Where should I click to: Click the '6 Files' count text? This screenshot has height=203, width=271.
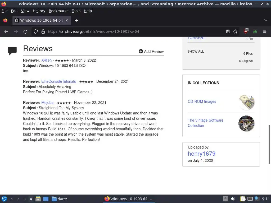248,53
